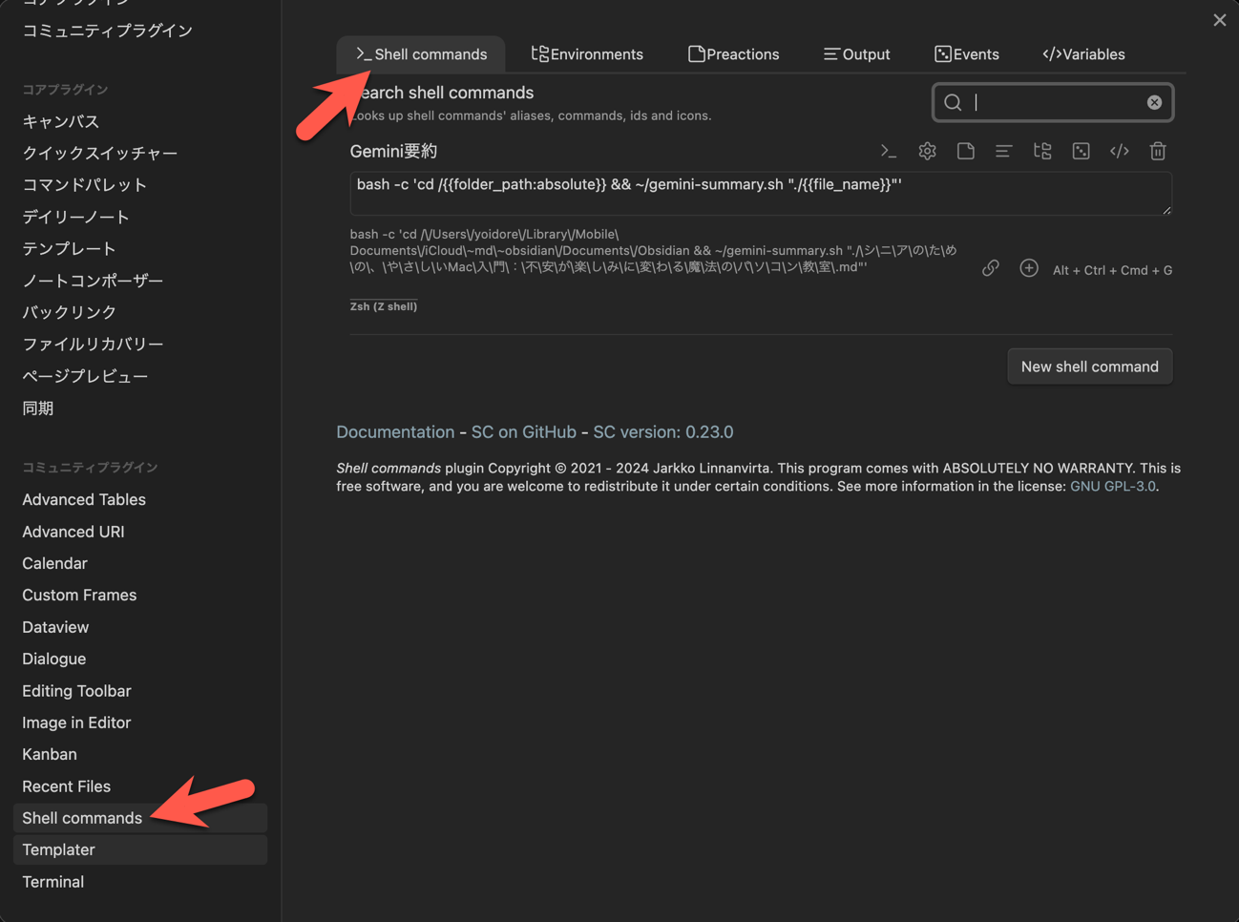Viewport: 1239px width, 922px height.
Task: Open the Preactions tab
Action: 733,54
